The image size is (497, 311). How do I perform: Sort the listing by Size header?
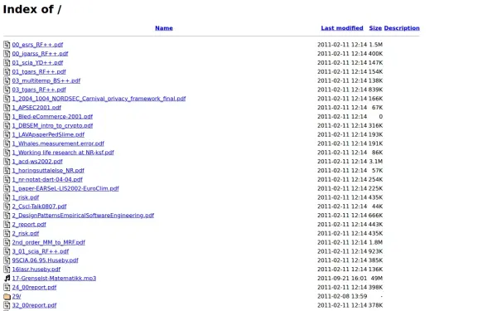(375, 28)
